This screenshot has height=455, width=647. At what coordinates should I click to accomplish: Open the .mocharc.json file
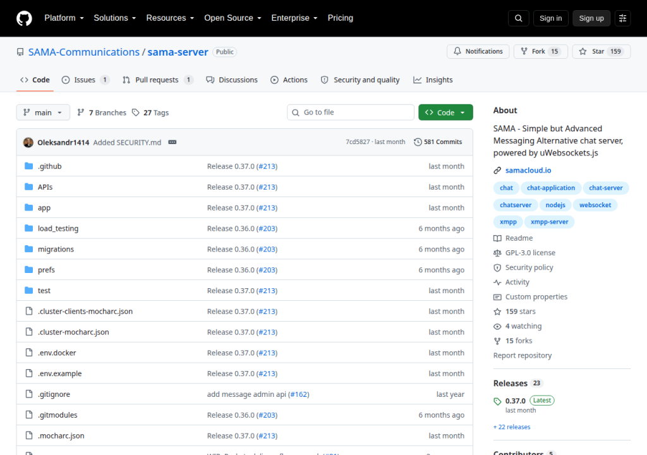tap(61, 435)
